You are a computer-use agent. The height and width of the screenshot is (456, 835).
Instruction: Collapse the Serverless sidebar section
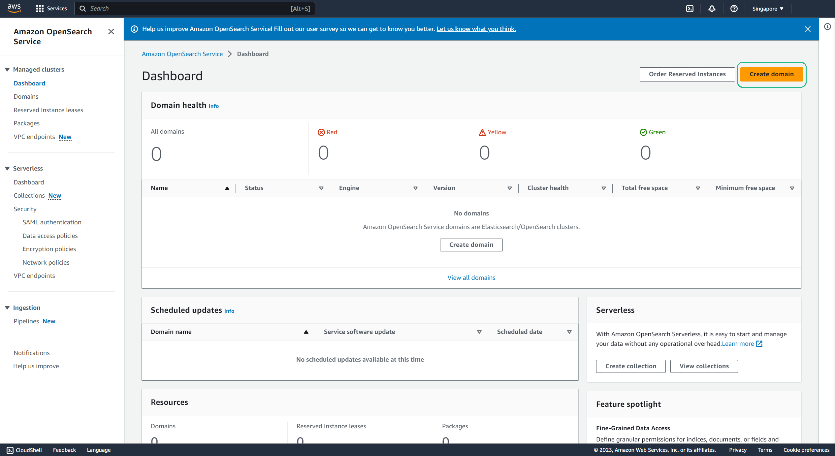pyautogui.click(x=7, y=169)
